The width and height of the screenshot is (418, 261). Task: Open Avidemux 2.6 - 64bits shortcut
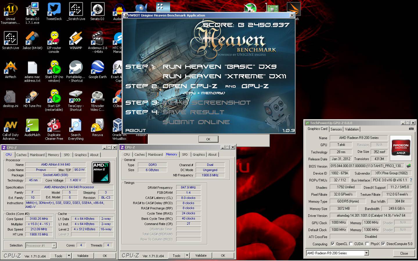pos(98,42)
